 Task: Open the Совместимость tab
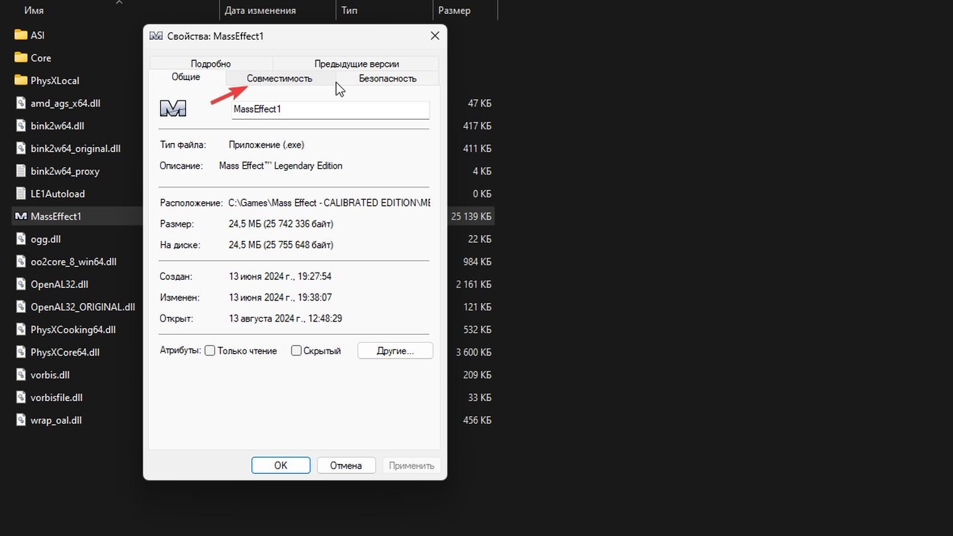pyautogui.click(x=279, y=78)
